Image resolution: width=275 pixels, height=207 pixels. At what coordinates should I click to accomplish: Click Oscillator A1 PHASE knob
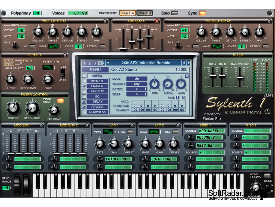(53, 32)
